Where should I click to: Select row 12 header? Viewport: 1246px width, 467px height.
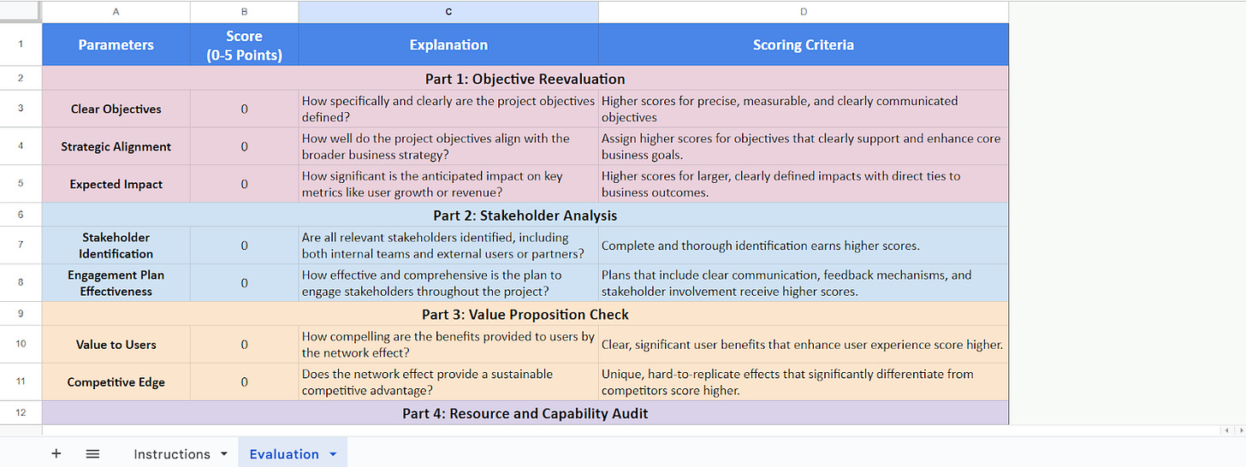[x=21, y=413]
